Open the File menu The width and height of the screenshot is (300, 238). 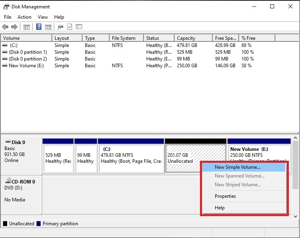tap(8, 17)
